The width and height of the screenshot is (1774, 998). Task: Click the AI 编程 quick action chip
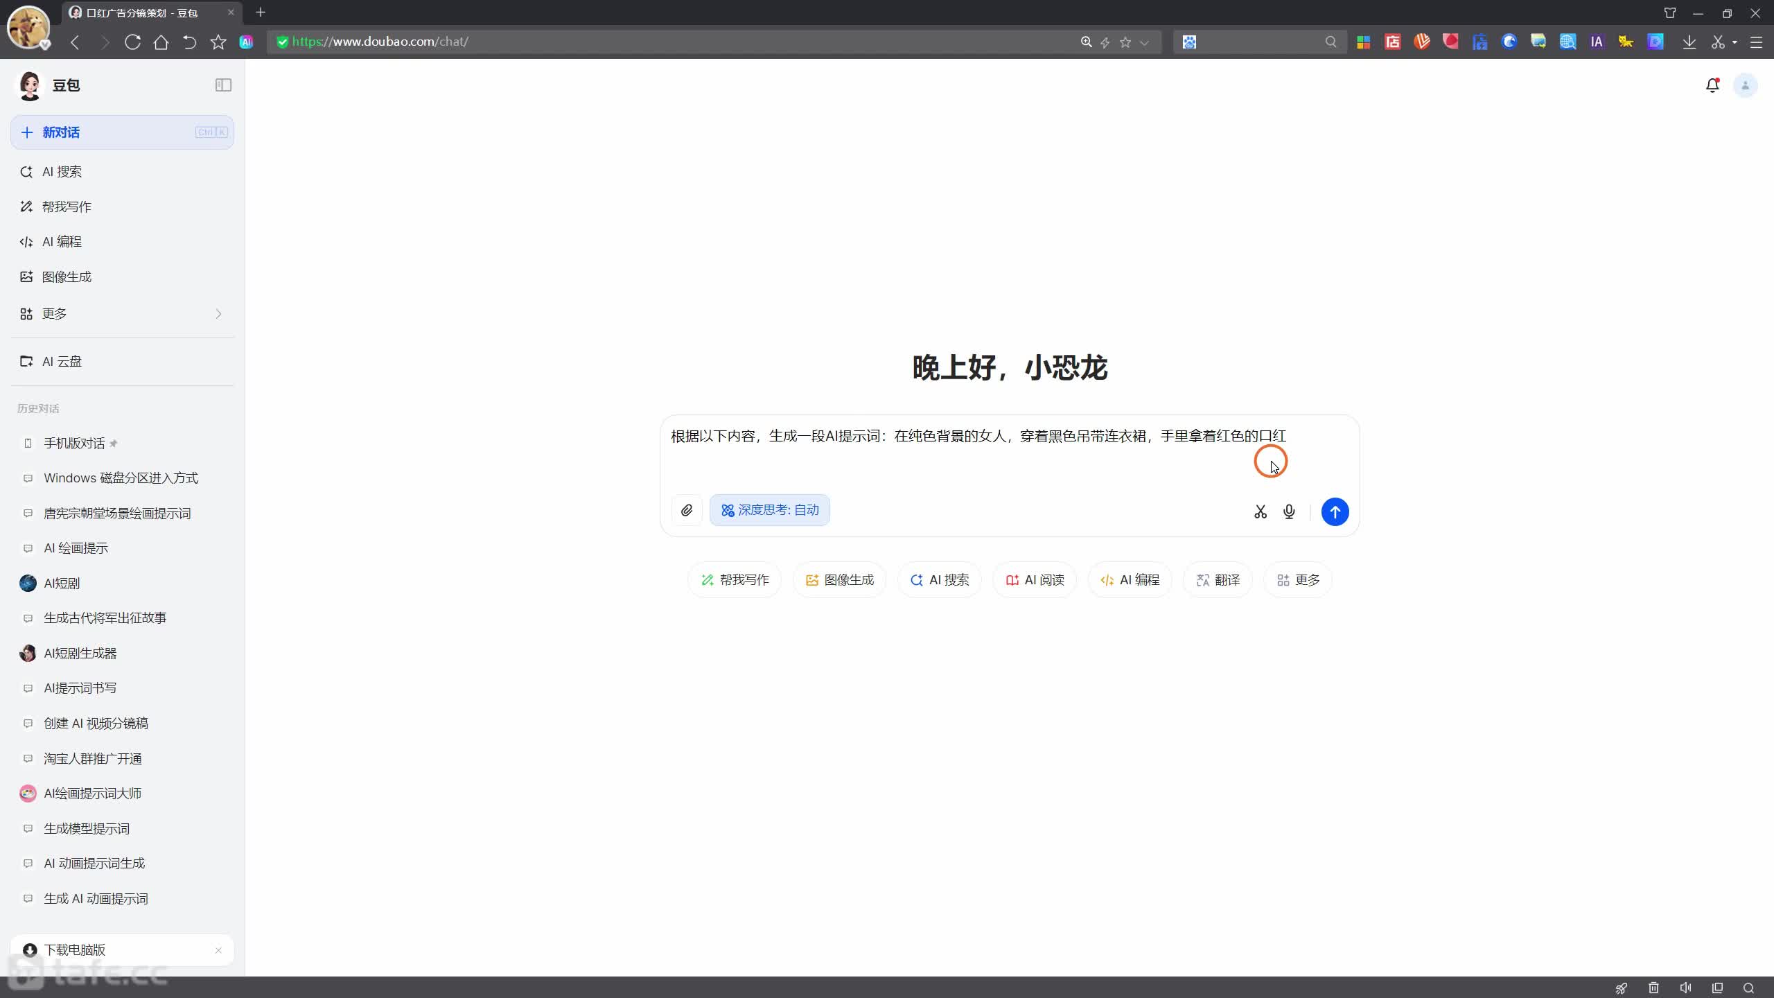click(x=1130, y=580)
